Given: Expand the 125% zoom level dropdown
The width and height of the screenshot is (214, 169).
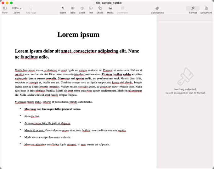Looking at the screenshot, I should point(17,8).
